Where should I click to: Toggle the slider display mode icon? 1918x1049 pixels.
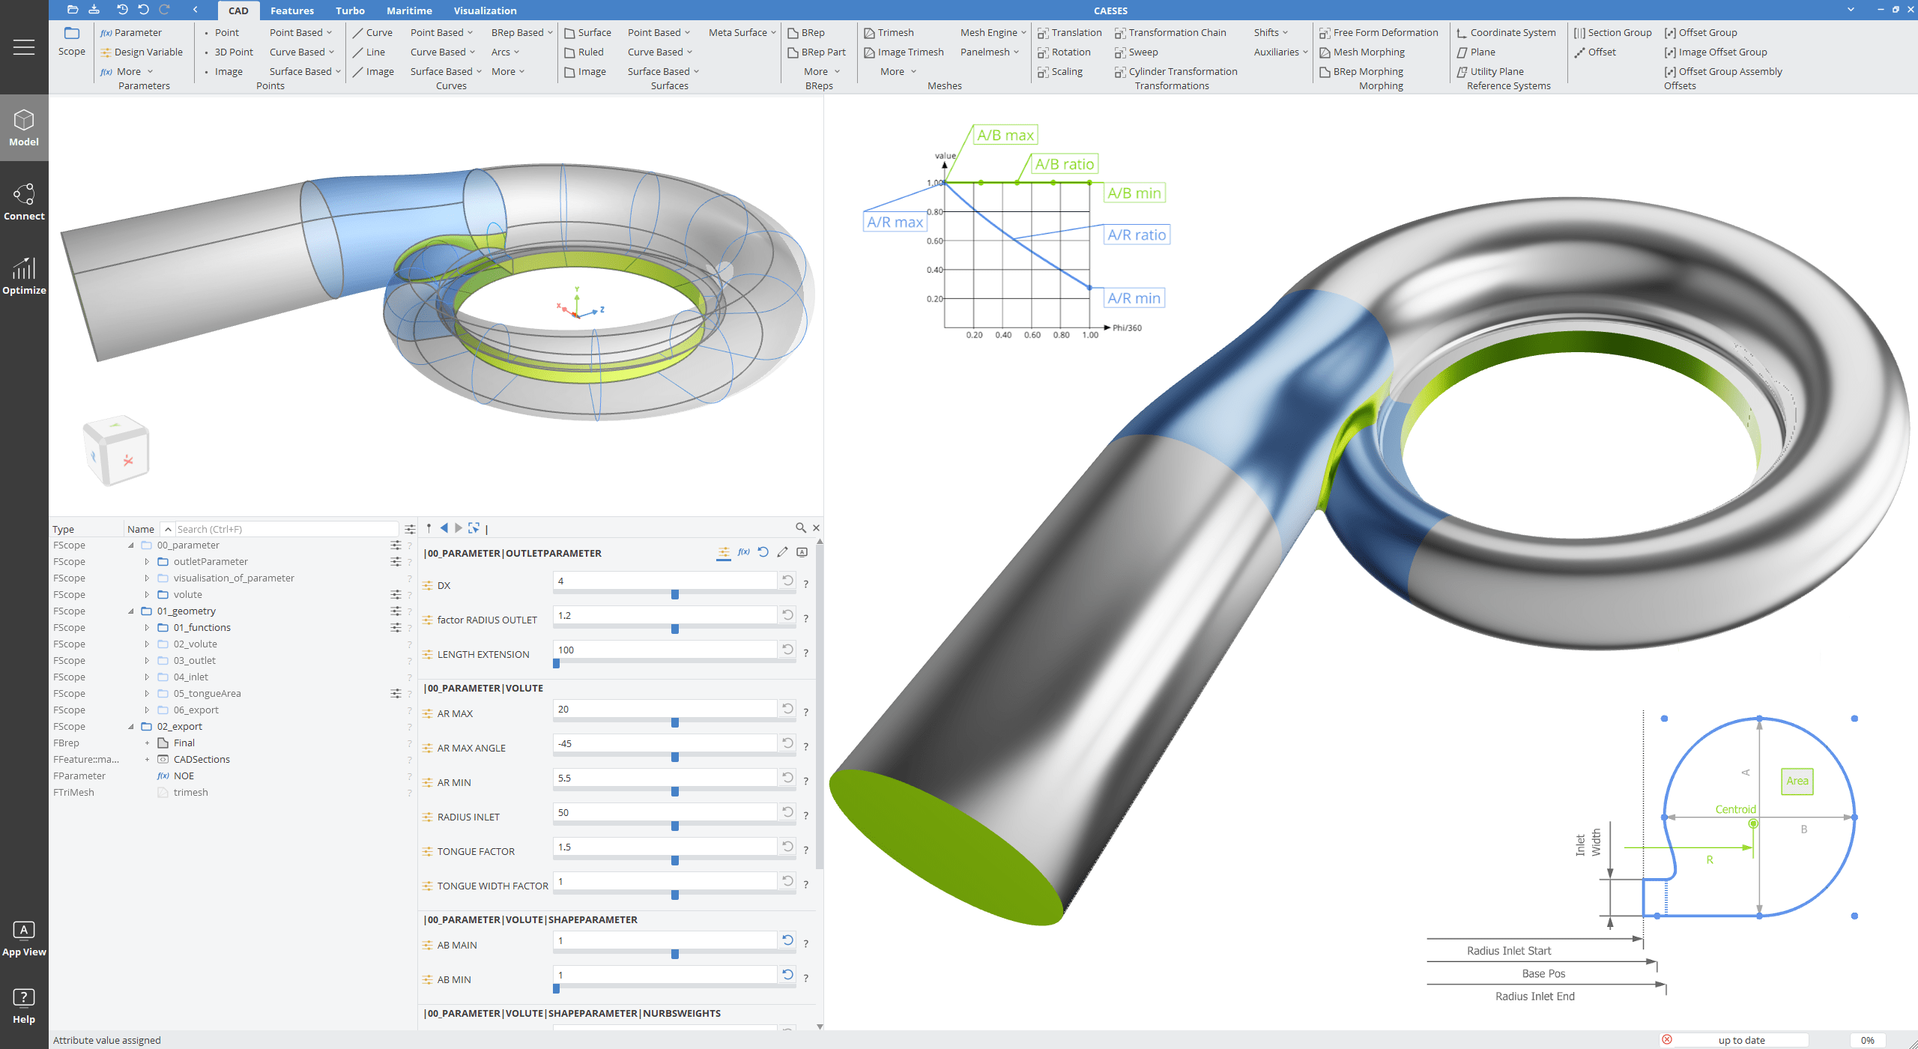point(723,552)
